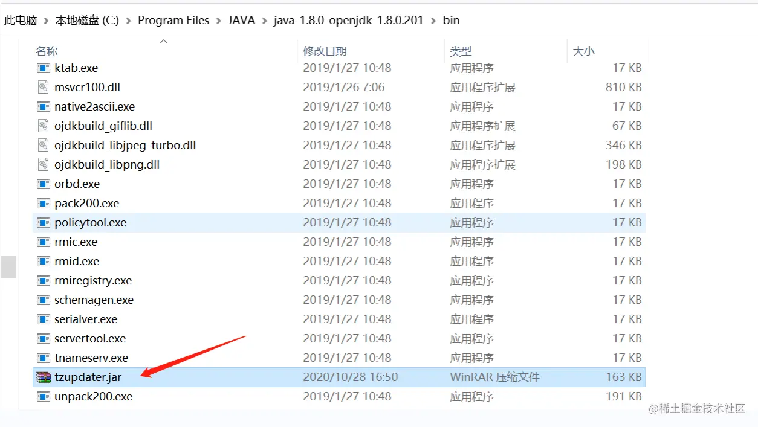Select the file name unpack200.exe

point(94,397)
